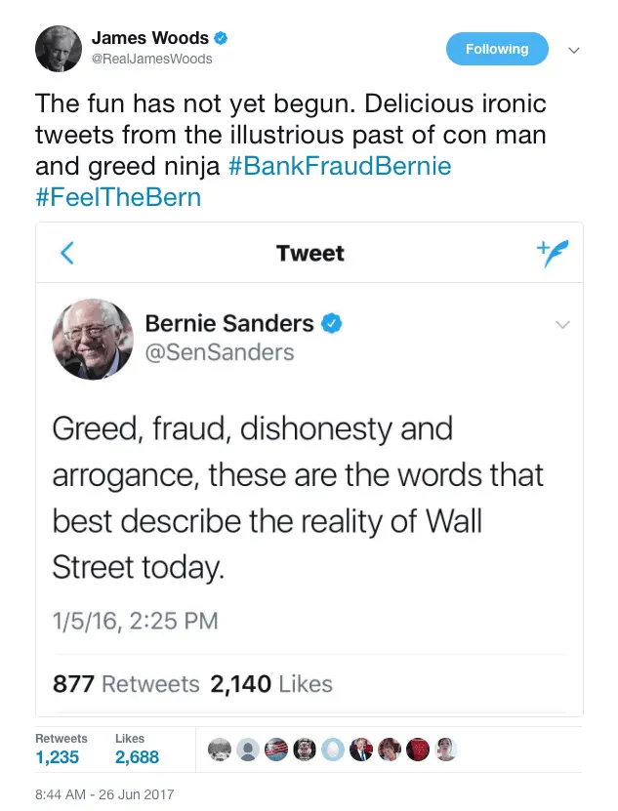Image resolution: width=618 pixels, height=811 pixels.
Task: Click Bernie Sanders' profile photo
Action: pyautogui.click(x=92, y=339)
